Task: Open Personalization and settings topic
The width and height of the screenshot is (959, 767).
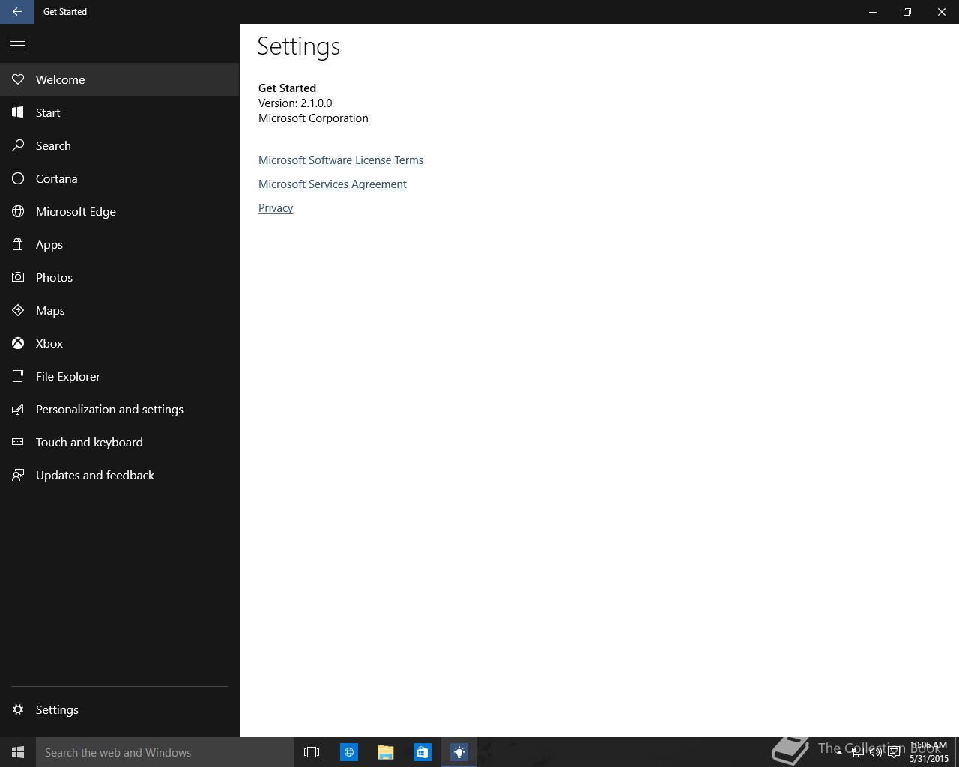Action: coord(120,409)
